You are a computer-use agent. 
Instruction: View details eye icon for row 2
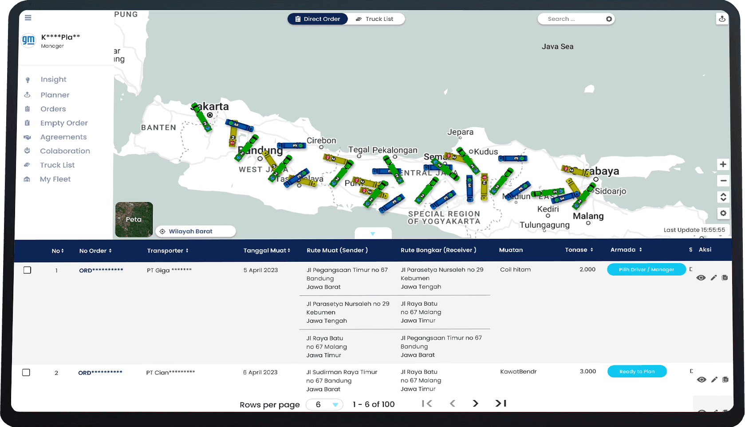click(x=702, y=380)
